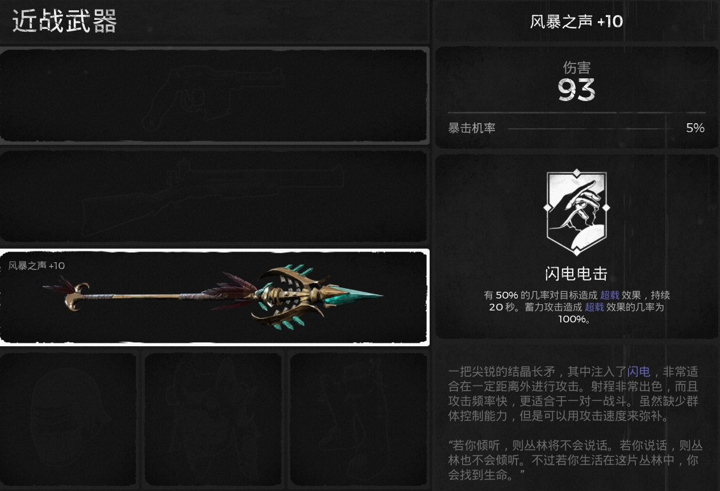Click the 闪电 keyword in description
This screenshot has width=720, height=491.
(638, 372)
